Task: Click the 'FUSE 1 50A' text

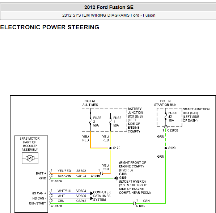Action: pos(117,122)
